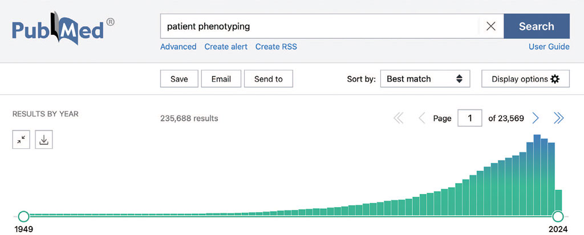Open Display options gear button
584x235 pixels.
525,79
